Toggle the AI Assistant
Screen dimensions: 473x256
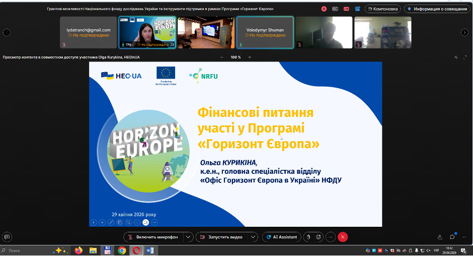point(281,237)
